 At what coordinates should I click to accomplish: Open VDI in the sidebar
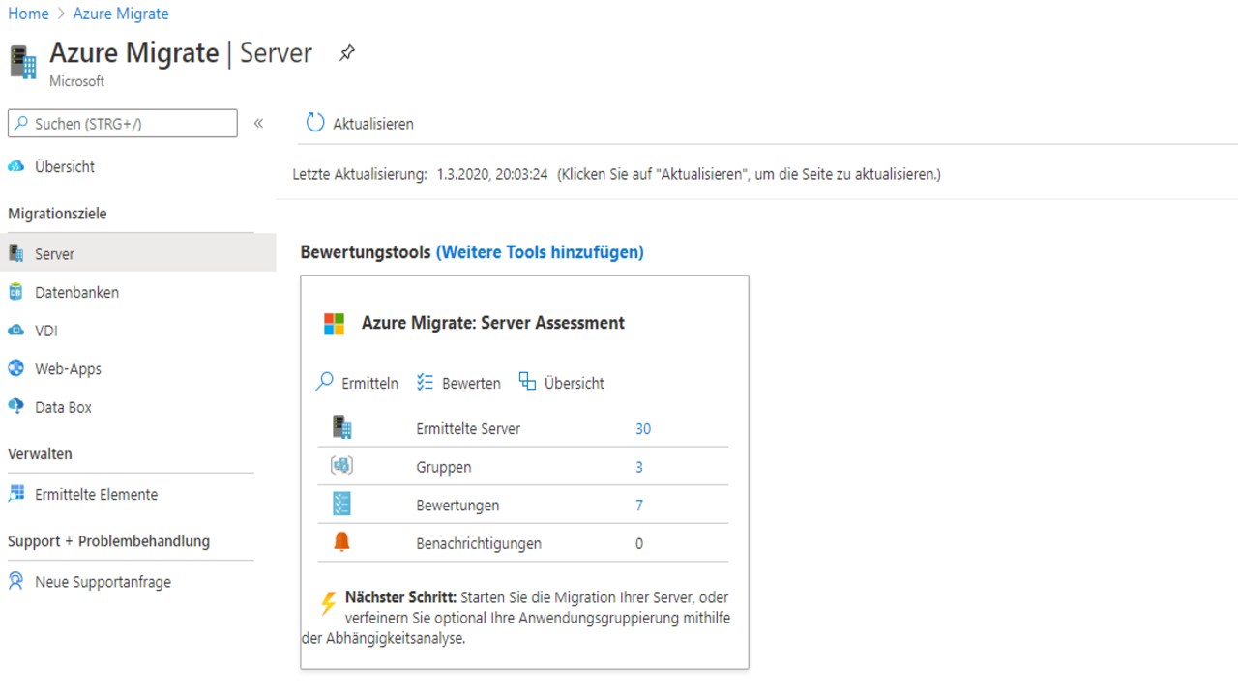click(46, 331)
